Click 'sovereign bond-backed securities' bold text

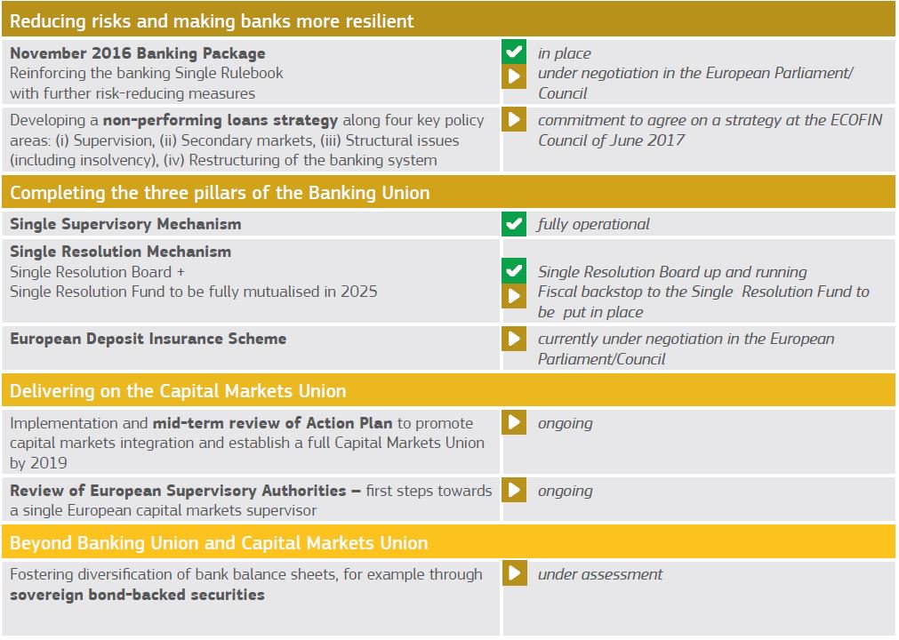click(137, 595)
